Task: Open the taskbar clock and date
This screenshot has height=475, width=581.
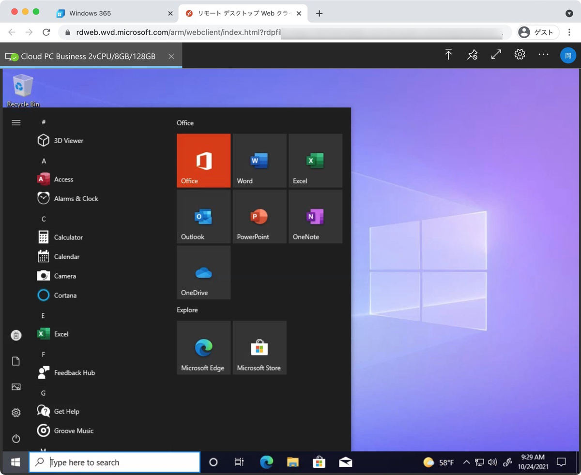Action: pyautogui.click(x=533, y=462)
